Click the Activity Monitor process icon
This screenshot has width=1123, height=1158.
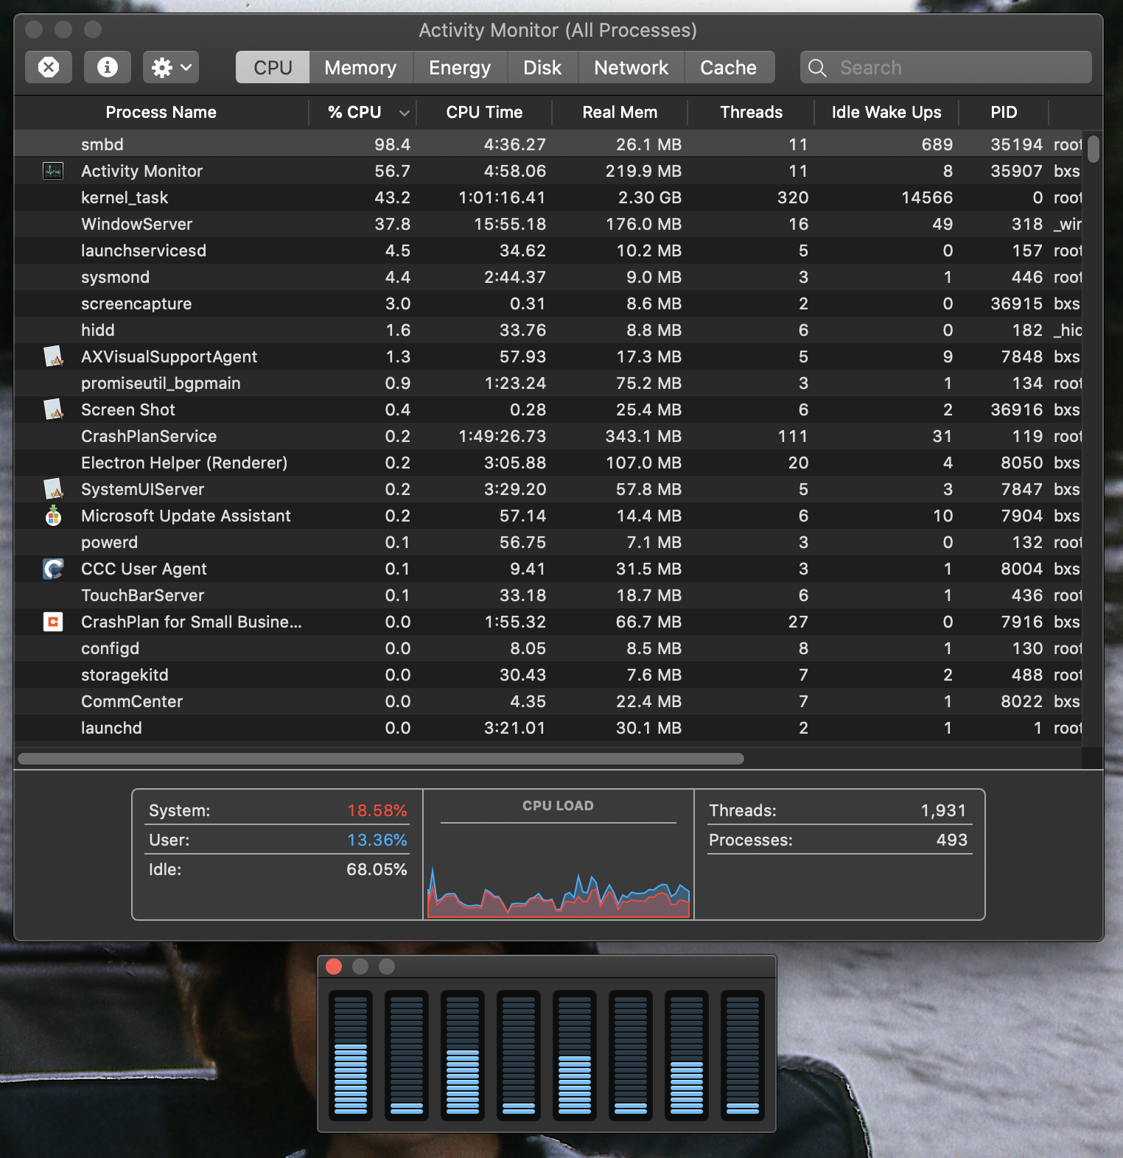(x=53, y=171)
